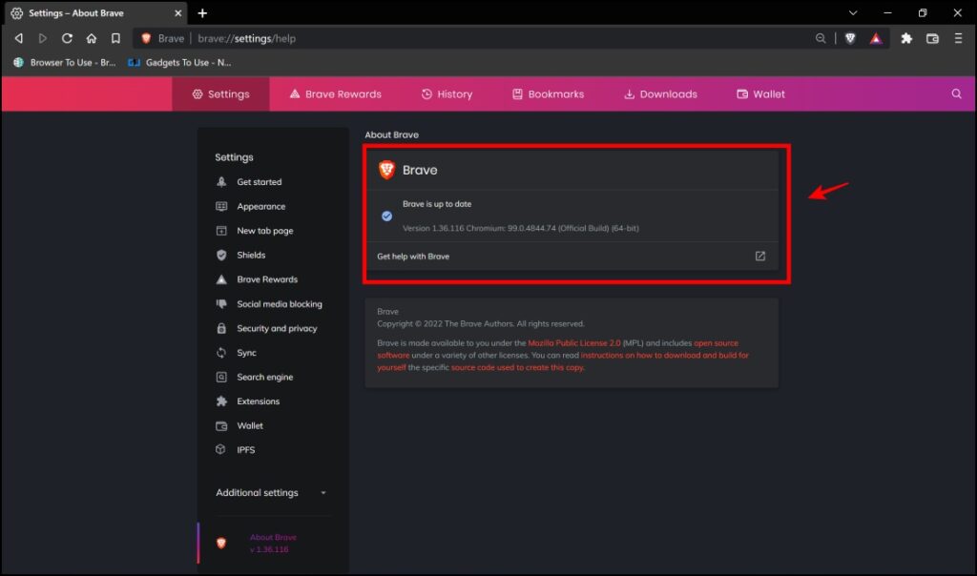Click the IPFS cube icon

point(220,449)
